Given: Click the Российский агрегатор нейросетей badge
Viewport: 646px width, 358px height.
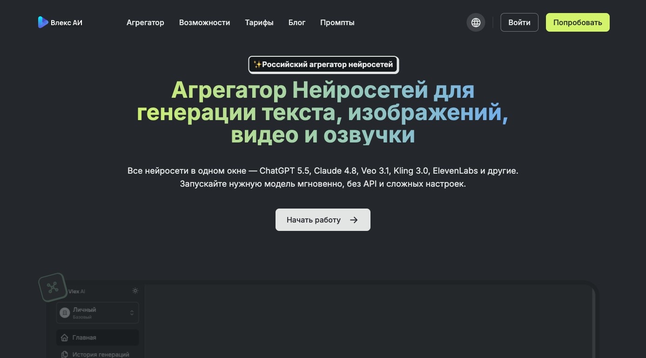Looking at the screenshot, I should click(323, 65).
